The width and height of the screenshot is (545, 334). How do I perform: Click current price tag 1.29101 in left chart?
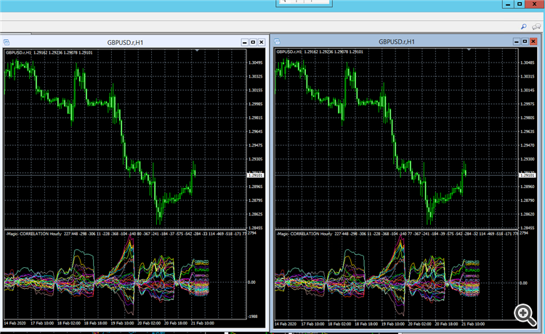256,175
